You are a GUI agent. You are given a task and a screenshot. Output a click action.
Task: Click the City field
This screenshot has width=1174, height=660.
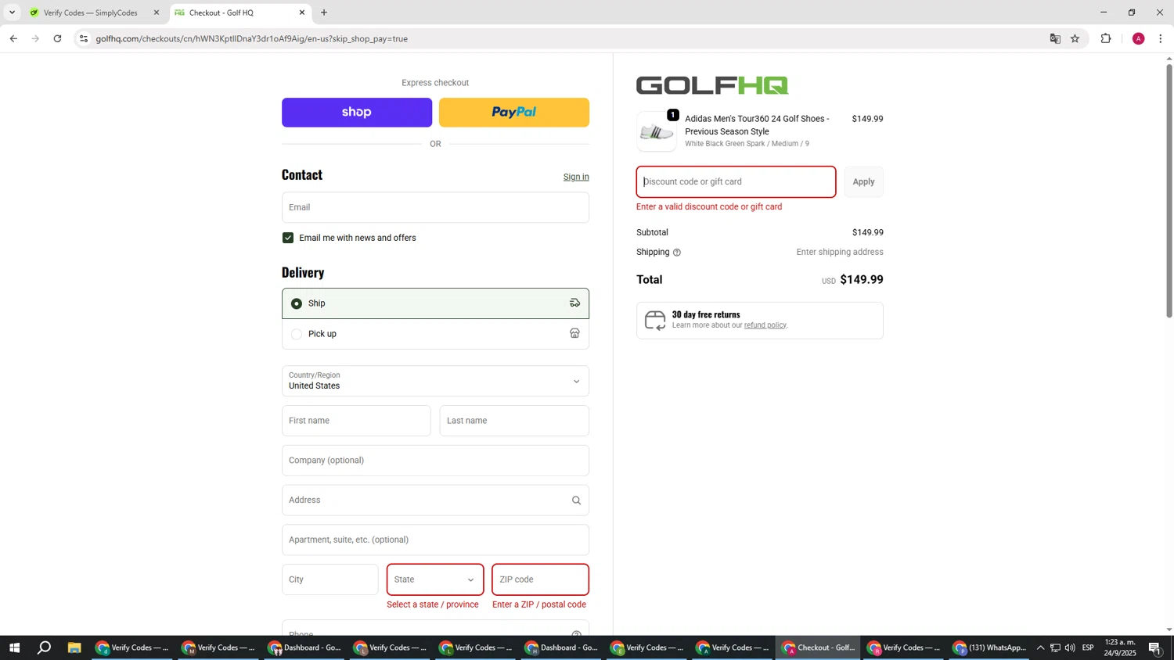coord(330,579)
